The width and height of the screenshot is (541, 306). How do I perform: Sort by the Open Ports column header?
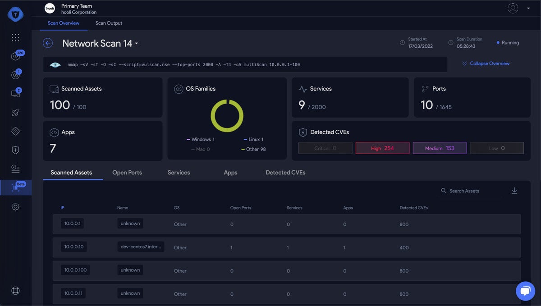[x=241, y=208]
